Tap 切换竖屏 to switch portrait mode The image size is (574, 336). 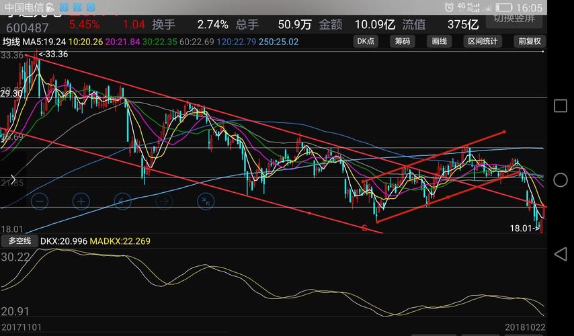[514, 19]
